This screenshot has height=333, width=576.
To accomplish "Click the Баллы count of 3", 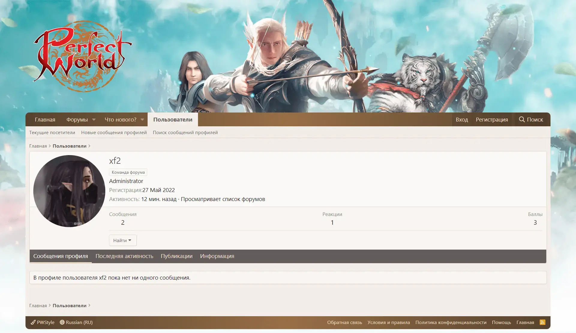I will tap(535, 222).
